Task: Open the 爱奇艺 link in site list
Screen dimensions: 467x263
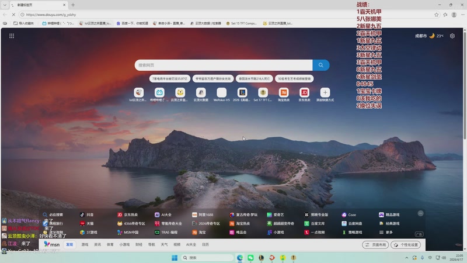Action: [x=276, y=214]
